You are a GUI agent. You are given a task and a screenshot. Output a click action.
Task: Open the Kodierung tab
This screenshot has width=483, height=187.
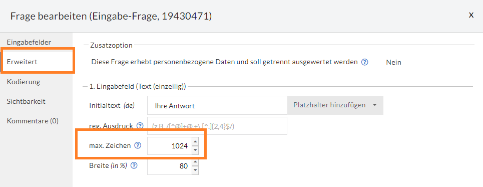click(24, 82)
